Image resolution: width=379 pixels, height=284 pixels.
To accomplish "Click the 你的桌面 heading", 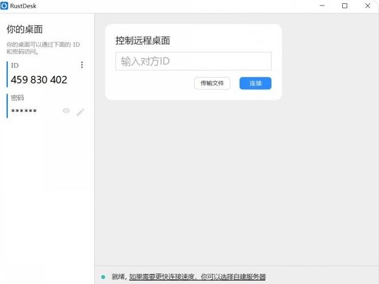I will [x=25, y=30].
